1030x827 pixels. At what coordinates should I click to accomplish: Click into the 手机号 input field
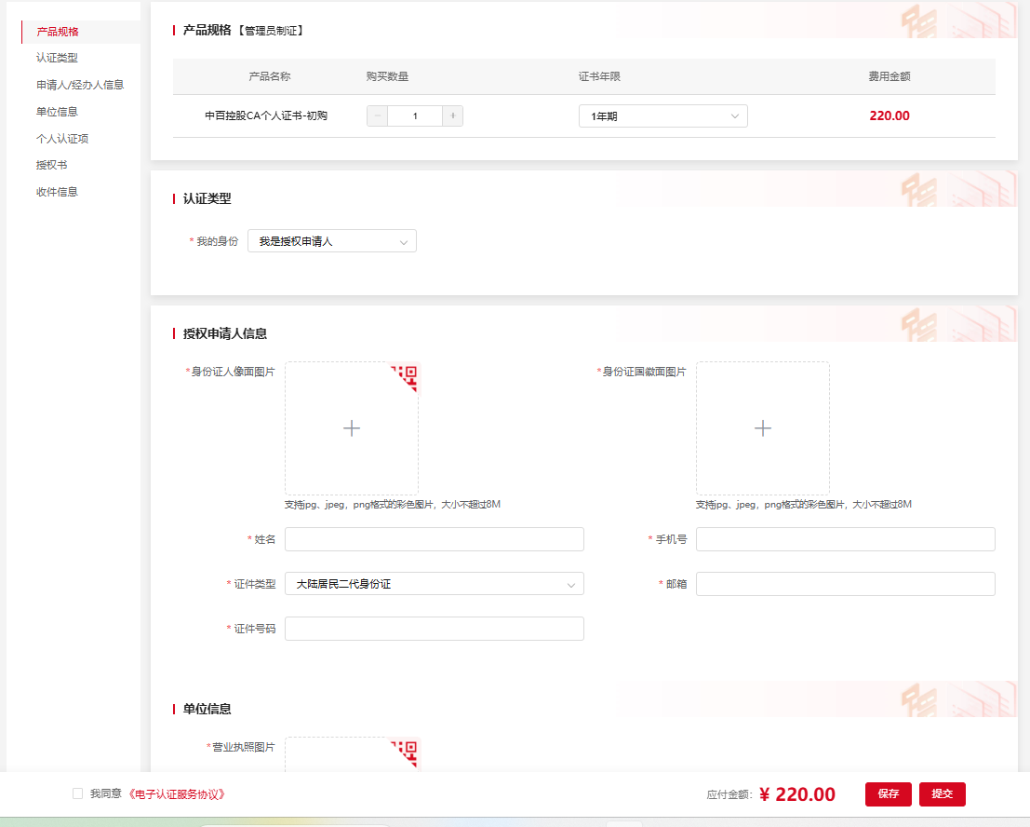point(846,539)
